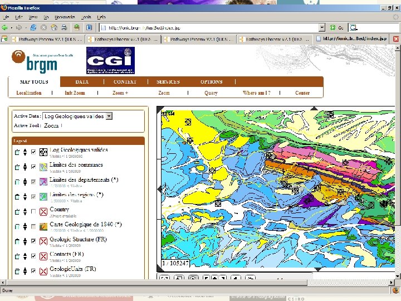Click thumbnail symbol of Carte Geologique de 1840
The height and width of the screenshot is (301, 401).
[43, 226]
